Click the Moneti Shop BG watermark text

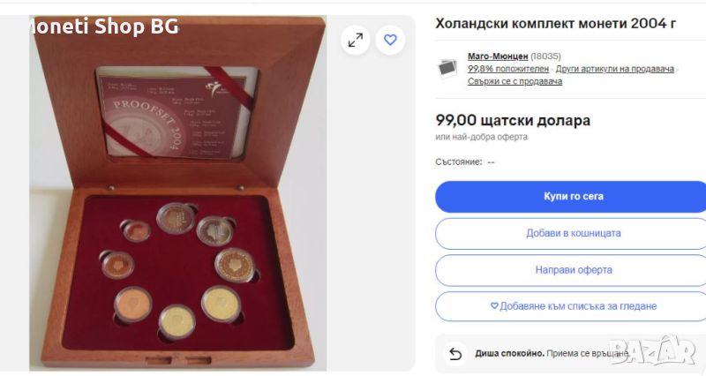(x=104, y=26)
